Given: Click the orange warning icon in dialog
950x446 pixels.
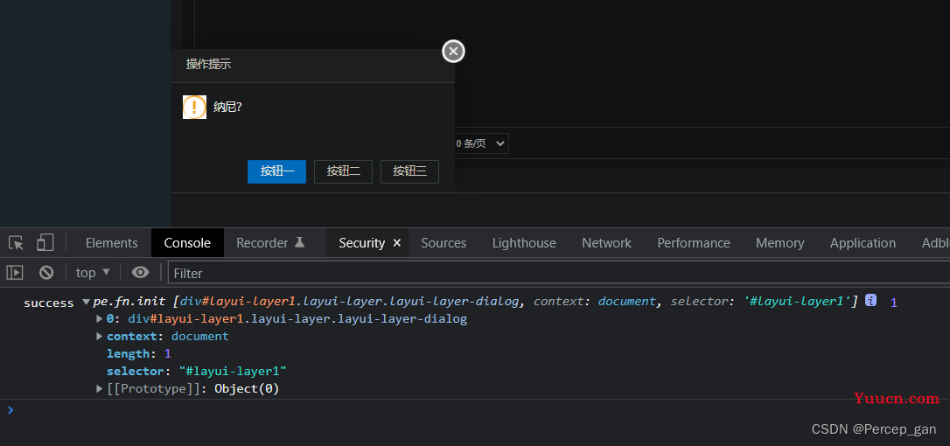Looking at the screenshot, I should coord(194,107).
